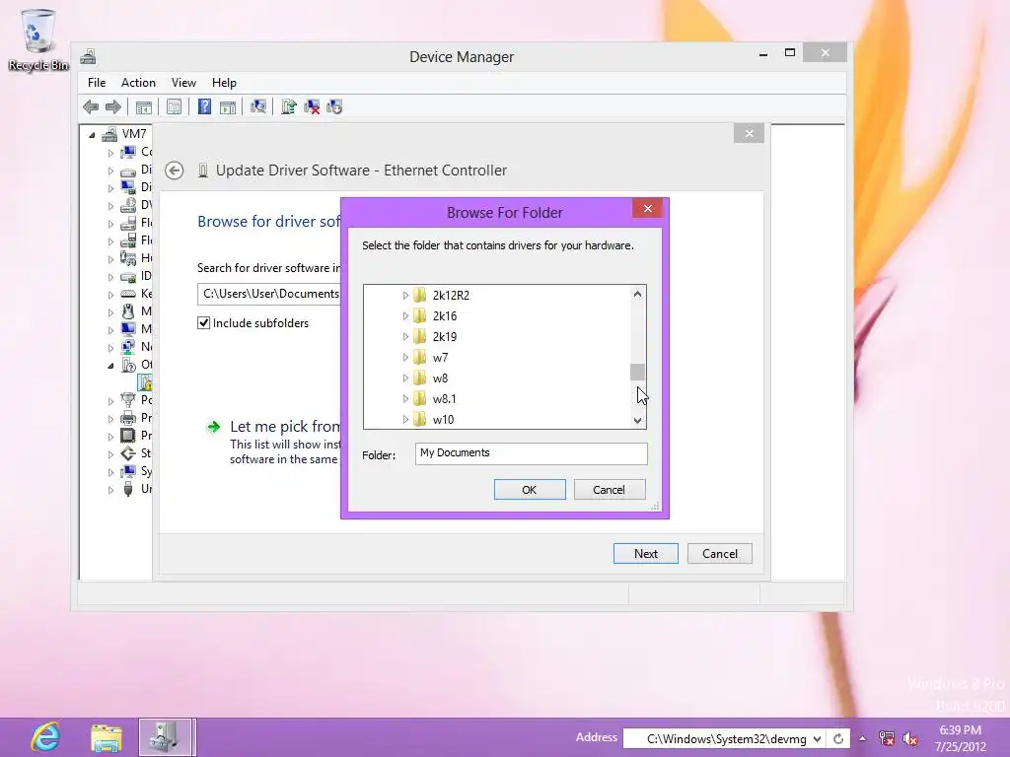1010x757 pixels.
Task: Click the Forward arrow in Device Manager toolbar
Action: (113, 106)
